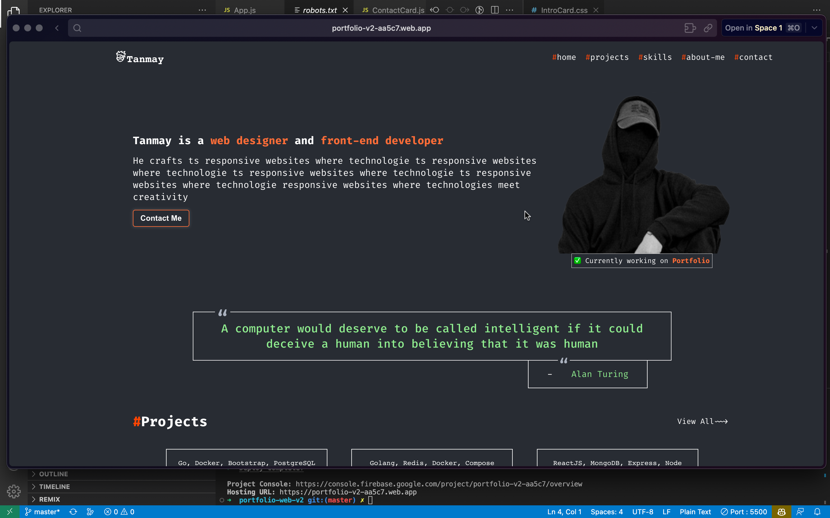This screenshot has width=830, height=518.
Task: Click the portfolio-v2-aa5c7.web.app address field
Action: 381,28
